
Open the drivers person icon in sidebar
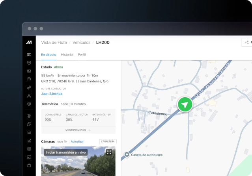tap(29, 96)
